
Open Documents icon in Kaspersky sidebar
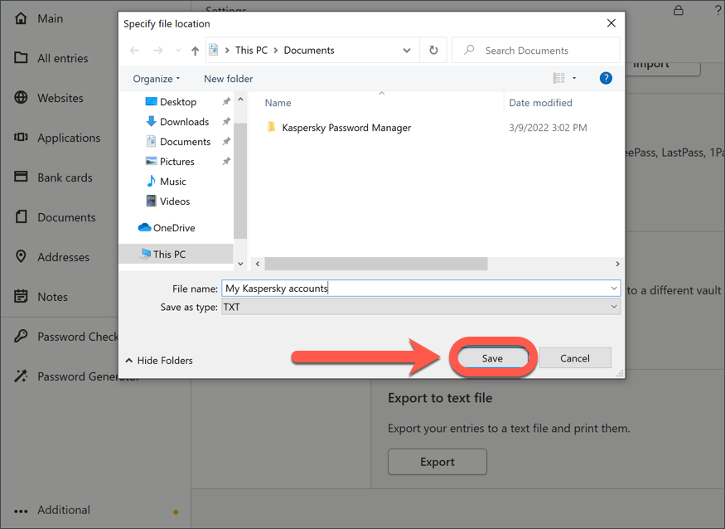pyautogui.click(x=21, y=216)
